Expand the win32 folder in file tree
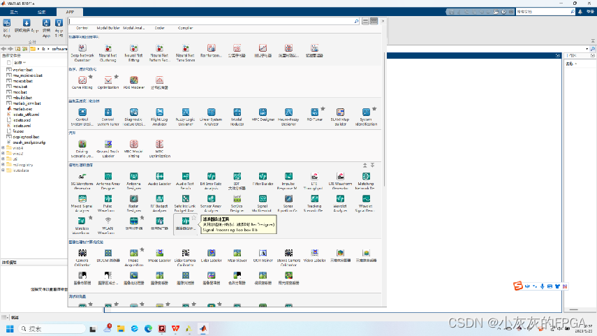597x336 pixels. tap(3, 154)
